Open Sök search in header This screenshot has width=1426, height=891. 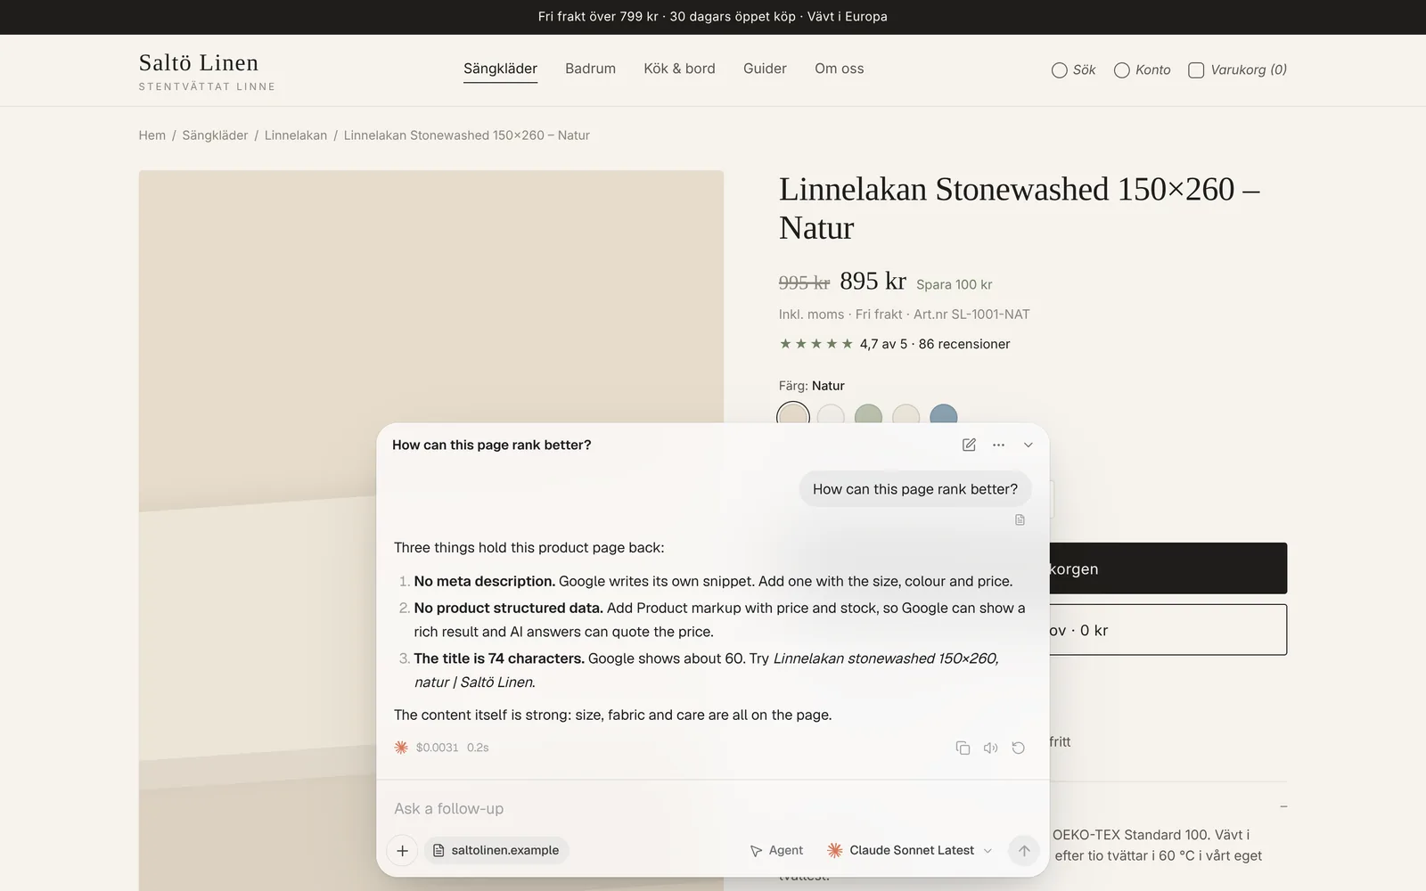click(x=1073, y=69)
